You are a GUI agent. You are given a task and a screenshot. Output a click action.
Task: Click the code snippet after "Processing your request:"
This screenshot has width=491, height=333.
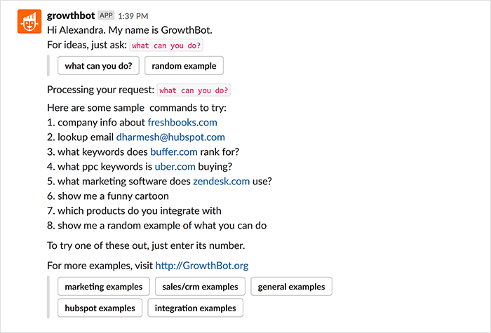click(194, 90)
